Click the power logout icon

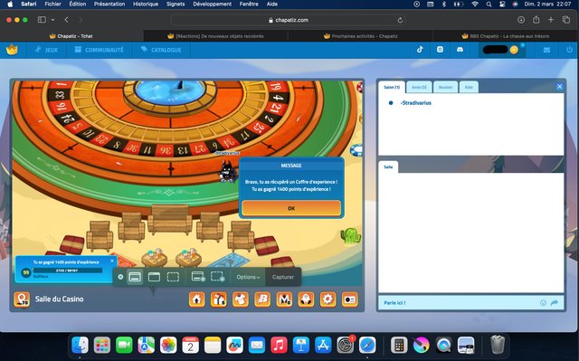click(569, 50)
